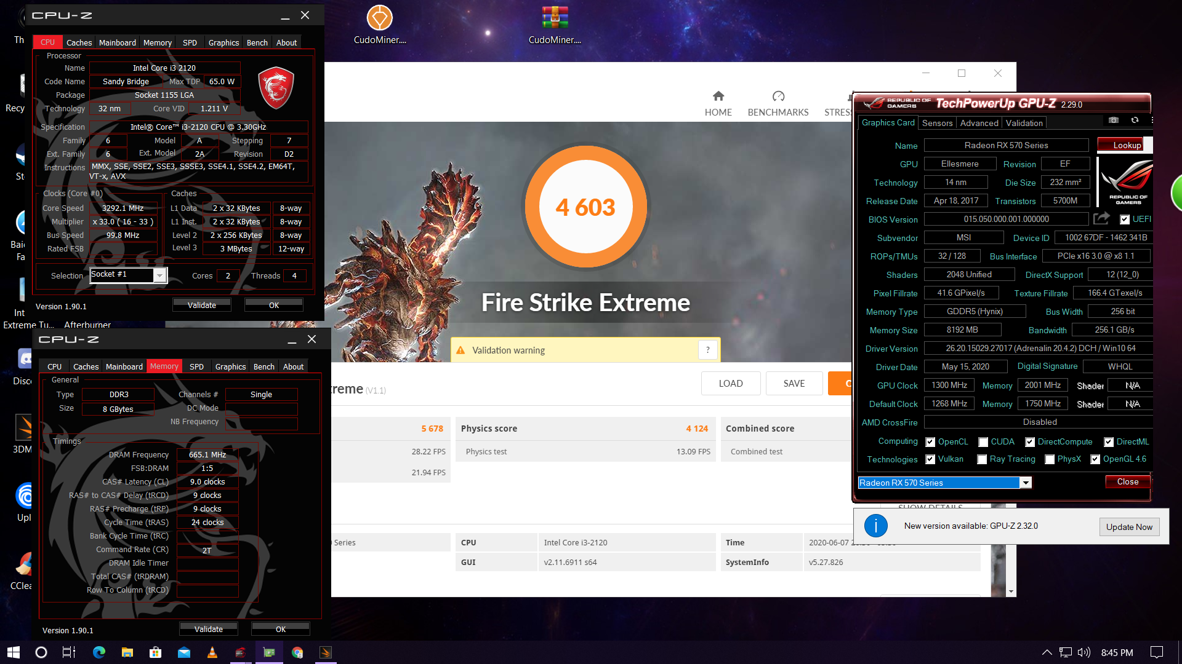The image size is (1182, 664).
Task: Open the Windows Start menu
Action: [x=14, y=652]
